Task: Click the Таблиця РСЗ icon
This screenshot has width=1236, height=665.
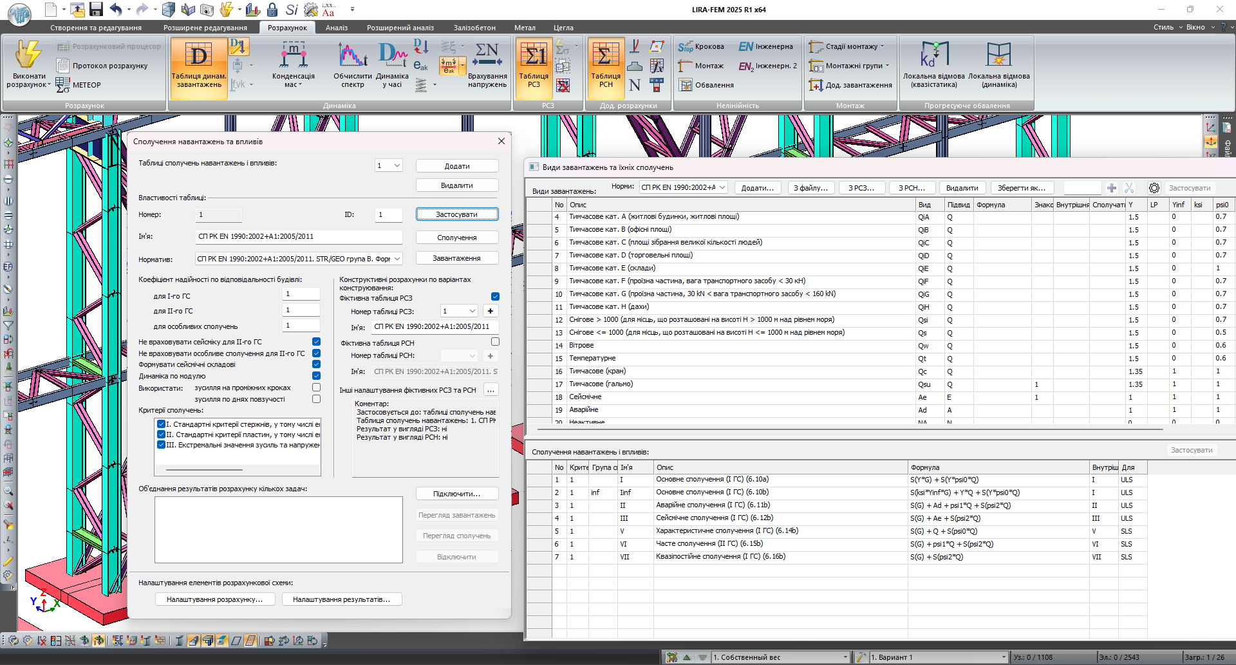Action: click(534, 58)
